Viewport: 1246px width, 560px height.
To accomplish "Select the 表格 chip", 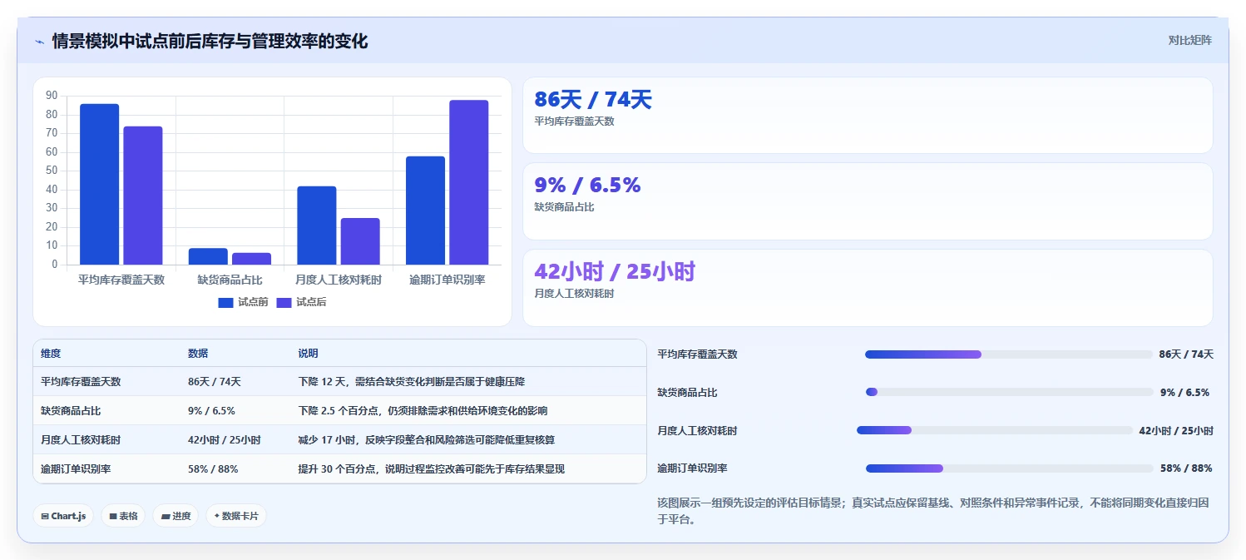I will [x=122, y=516].
